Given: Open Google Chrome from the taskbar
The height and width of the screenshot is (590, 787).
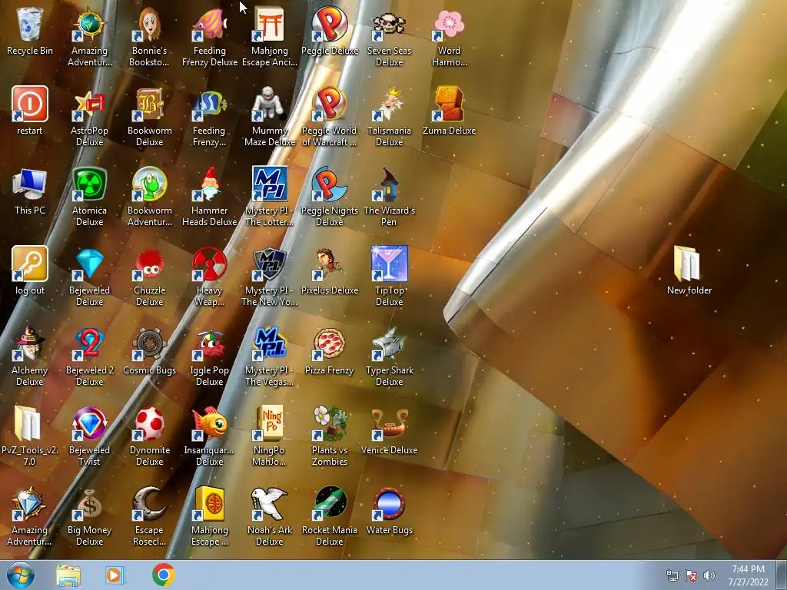Looking at the screenshot, I should pyautogui.click(x=163, y=575).
